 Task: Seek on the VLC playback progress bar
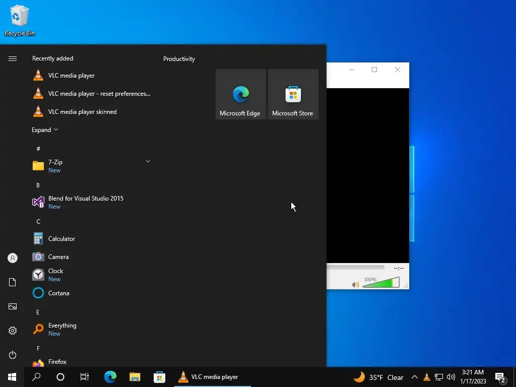click(355, 267)
